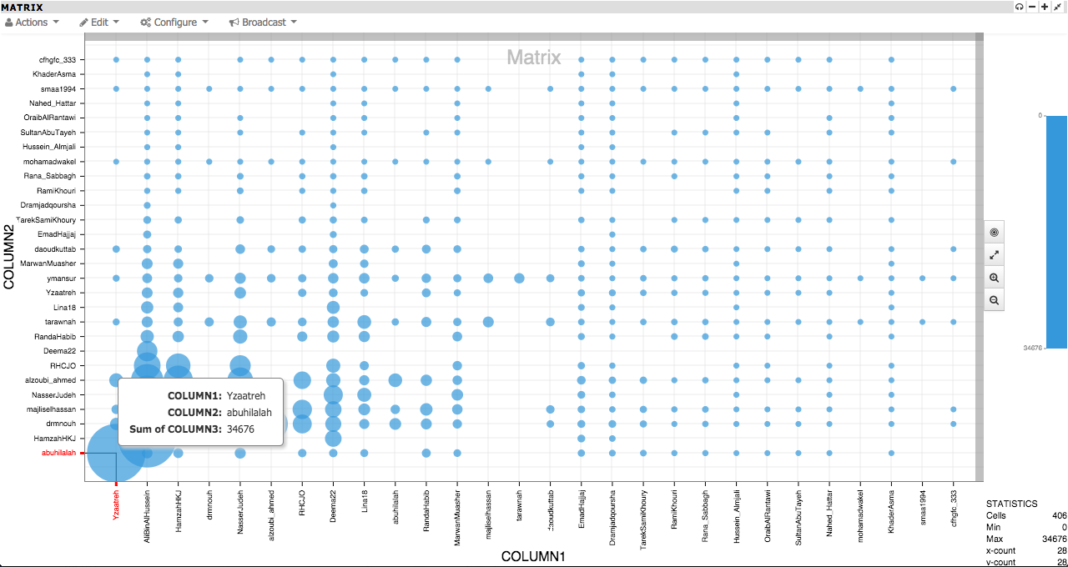Click RHCJO label on the vertical axis
This screenshot has height=567, width=1068.
tap(63, 365)
